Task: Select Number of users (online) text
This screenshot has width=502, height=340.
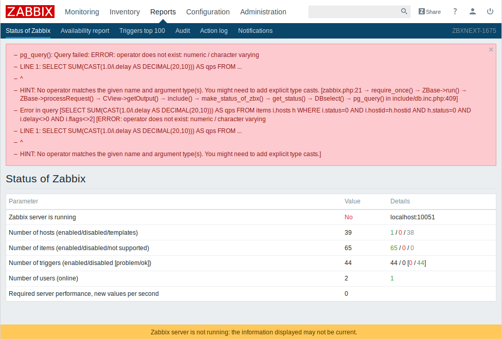Action: click(44, 278)
